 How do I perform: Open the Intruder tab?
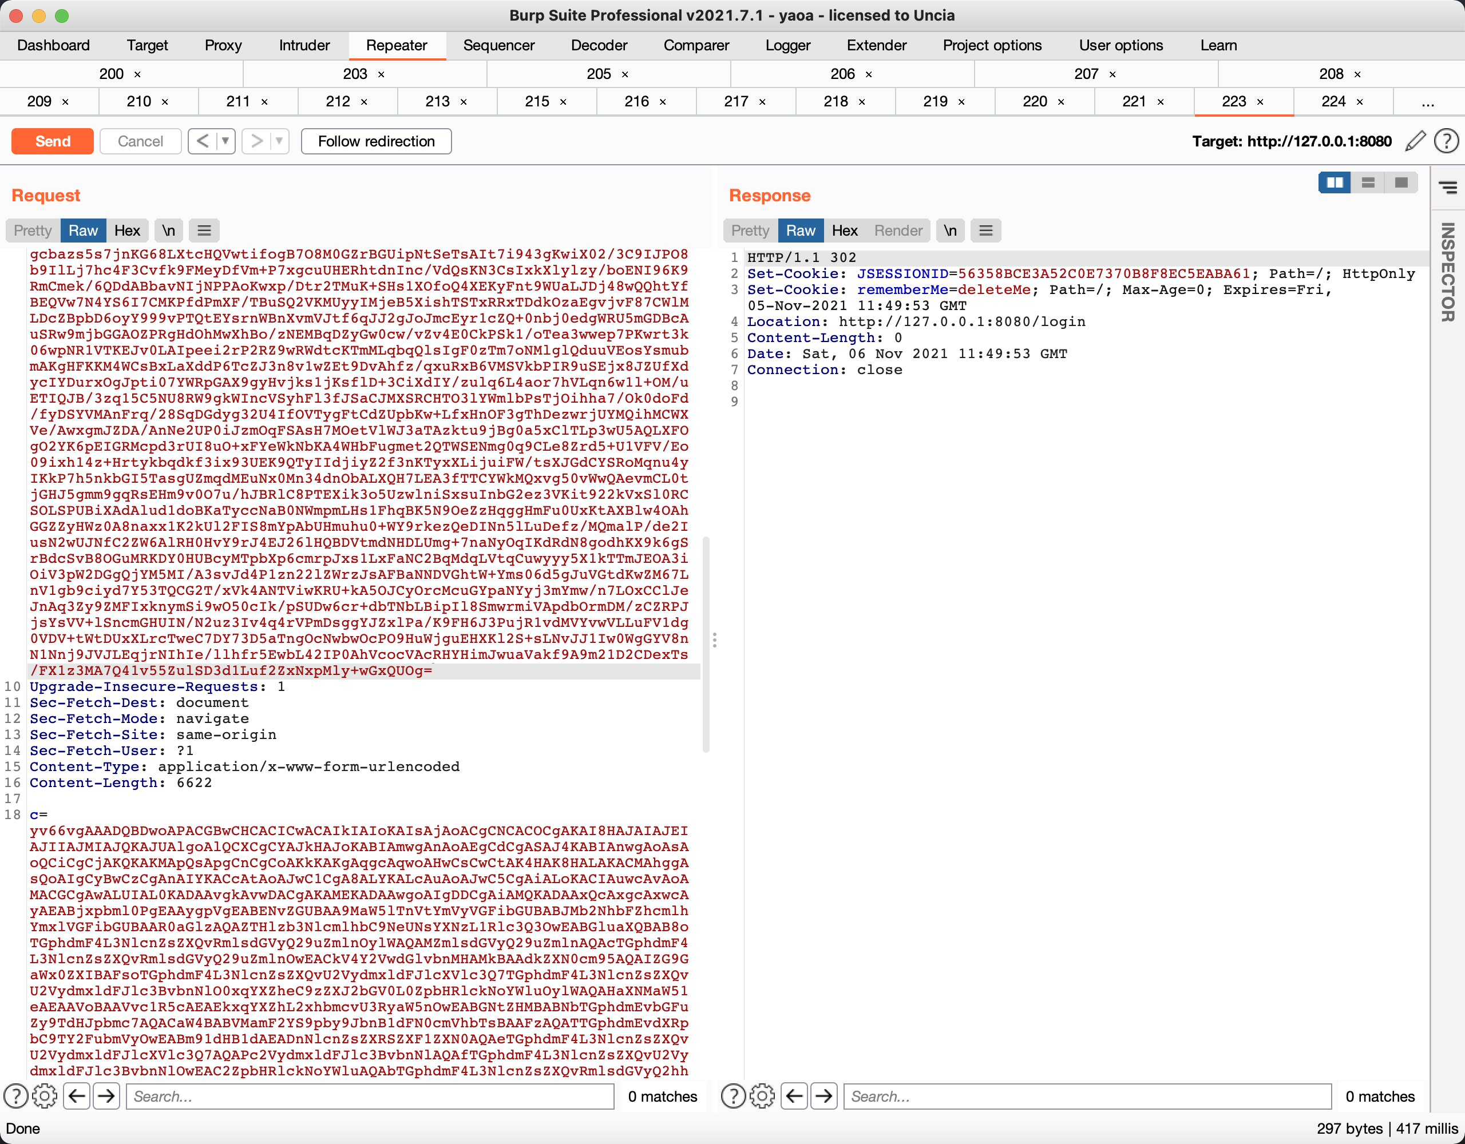[304, 46]
